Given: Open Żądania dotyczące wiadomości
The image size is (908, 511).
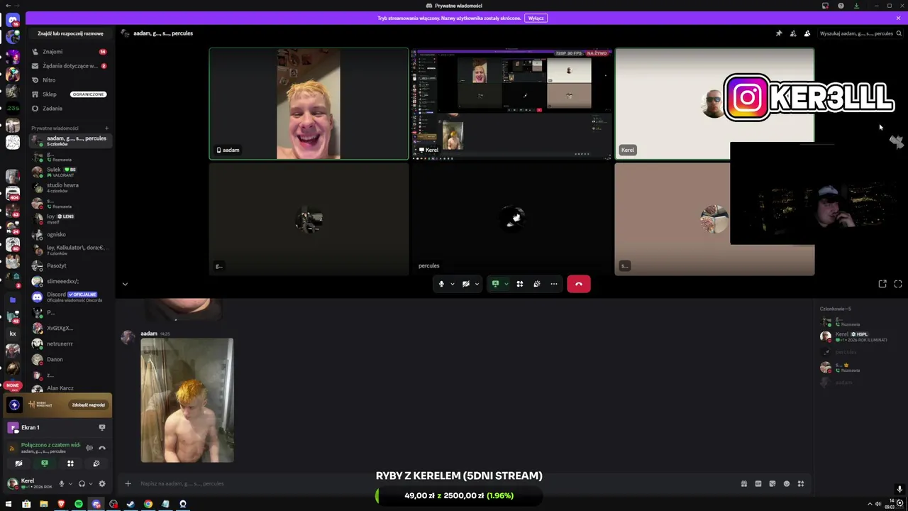Looking at the screenshot, I should point(70,66).
